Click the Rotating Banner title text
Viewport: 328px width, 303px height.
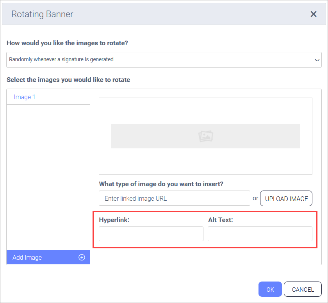coord(42,14)
